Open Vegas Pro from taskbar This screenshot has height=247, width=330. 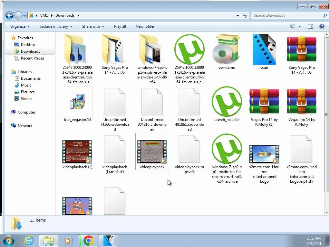(x=108, y=241)
